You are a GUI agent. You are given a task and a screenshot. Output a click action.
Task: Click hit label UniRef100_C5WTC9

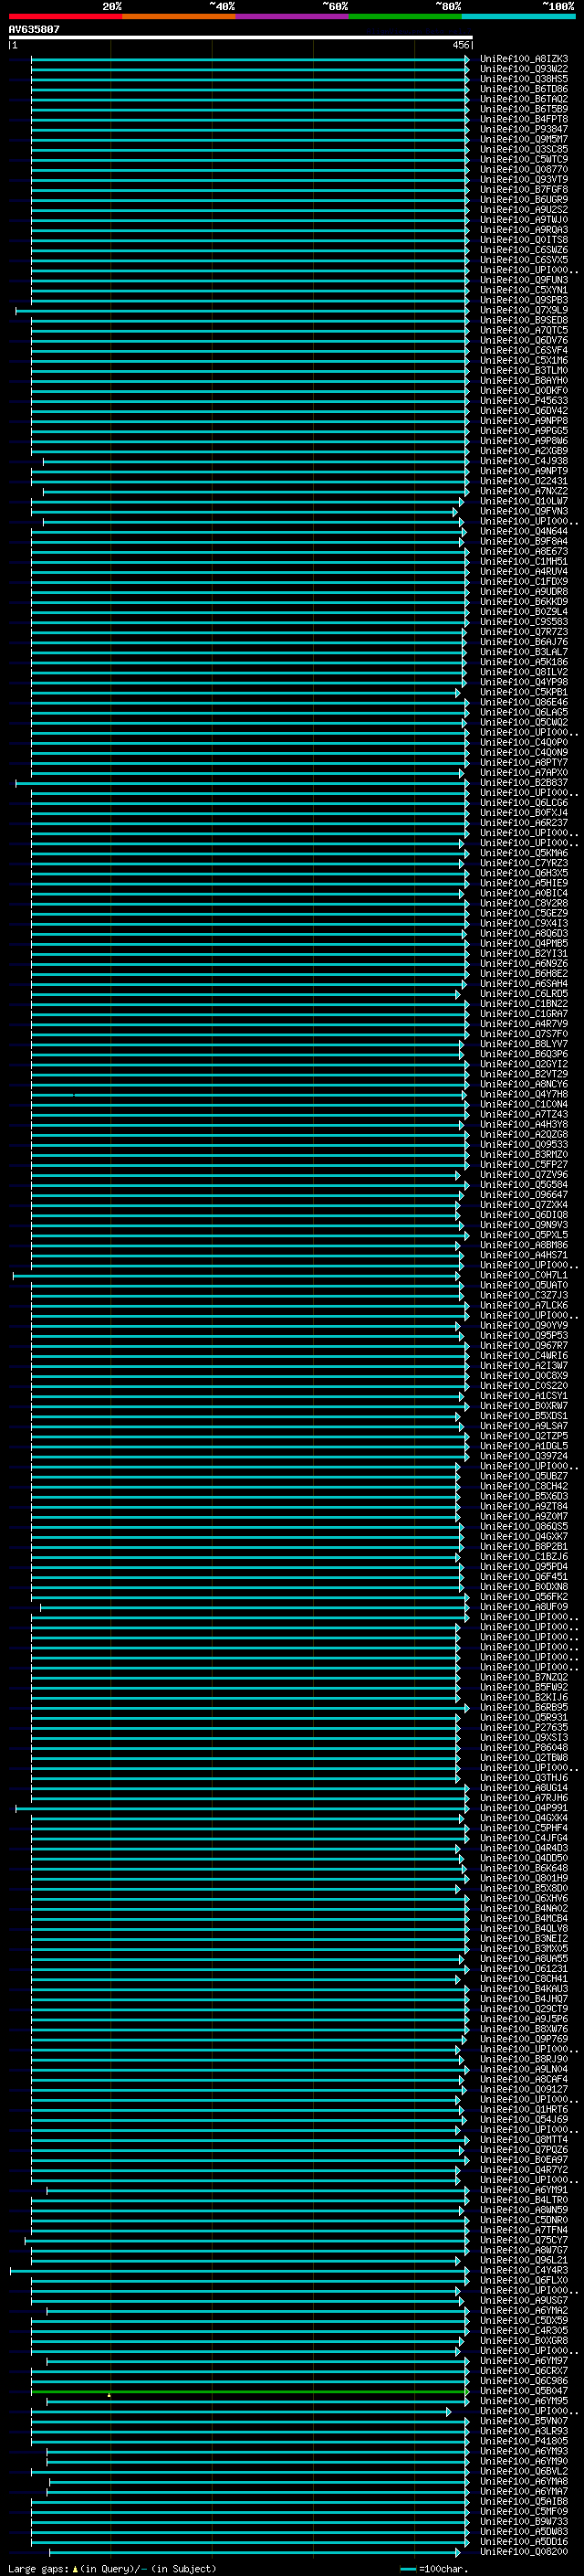pyautogui.click(x=524, y=159)
